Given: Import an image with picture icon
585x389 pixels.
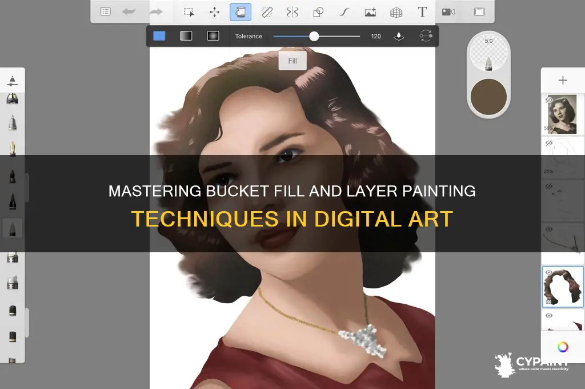Looking at the screenshot, I should (370, 12).
